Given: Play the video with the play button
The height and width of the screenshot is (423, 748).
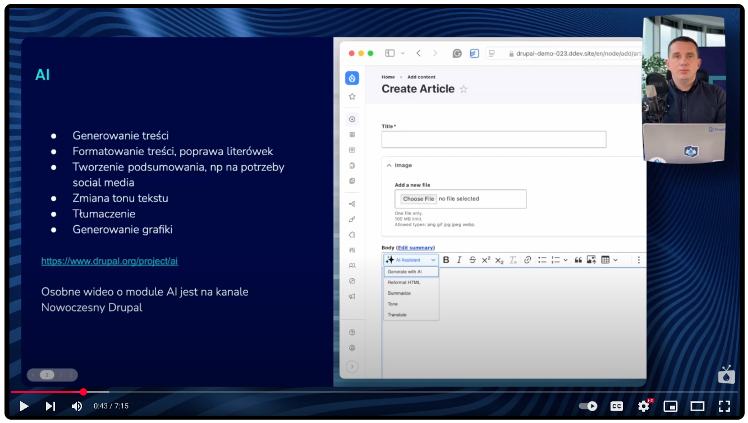Looking at the screenshot, I should point(24,406).
